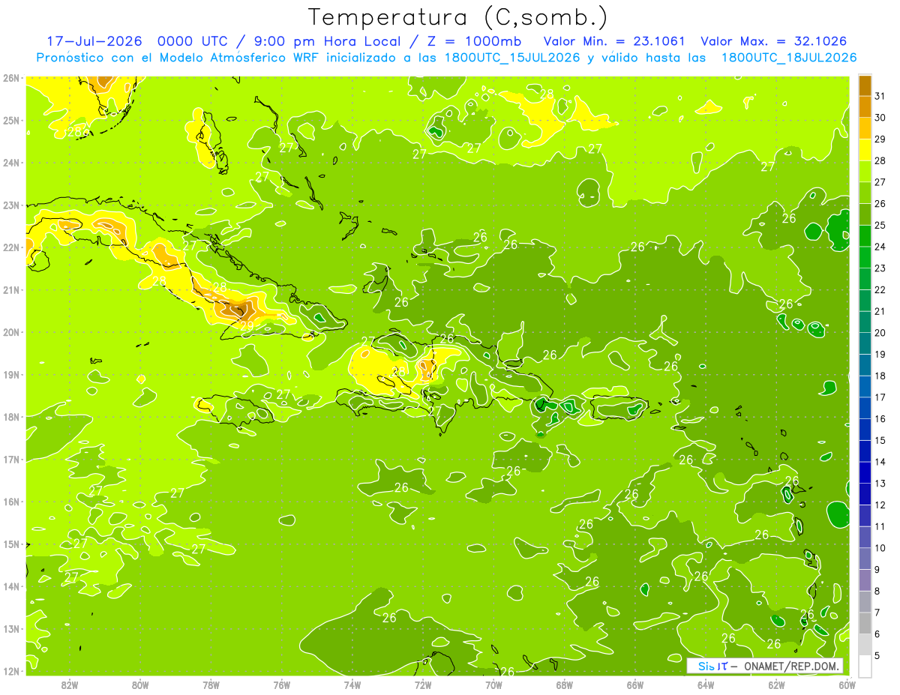Click the 60W longitude axis label

[x=847, y=685]
